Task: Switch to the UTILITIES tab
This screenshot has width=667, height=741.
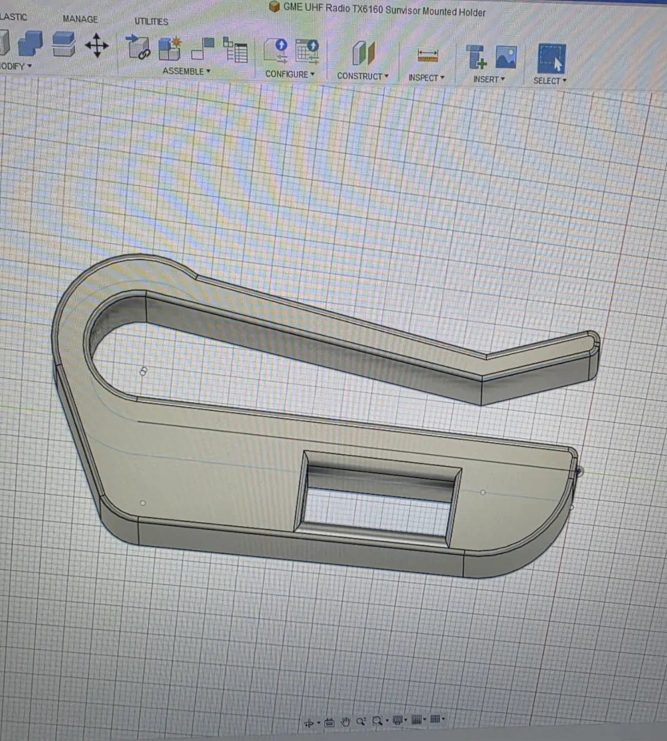Action: 151,21
